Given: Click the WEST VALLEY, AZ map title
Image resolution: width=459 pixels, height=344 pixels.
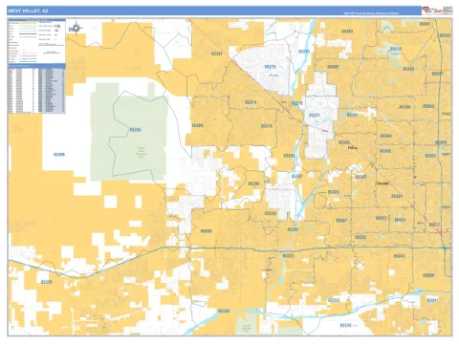Looking at the screenshot, I should pos(28,11).
